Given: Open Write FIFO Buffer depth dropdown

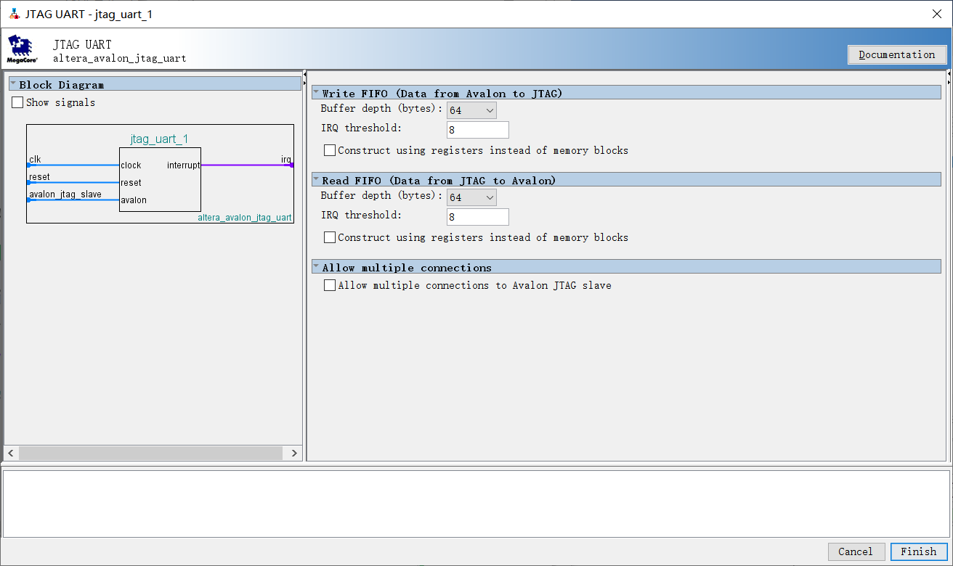Looking at the screenshot, I should 471,110.
